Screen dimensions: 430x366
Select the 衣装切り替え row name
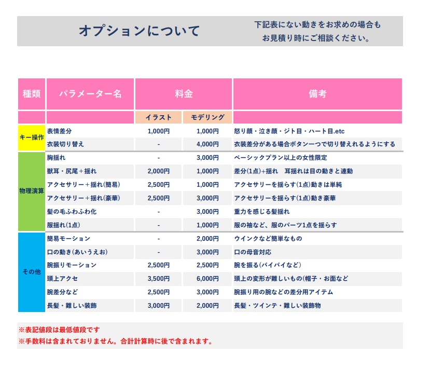tap(65, 144)
